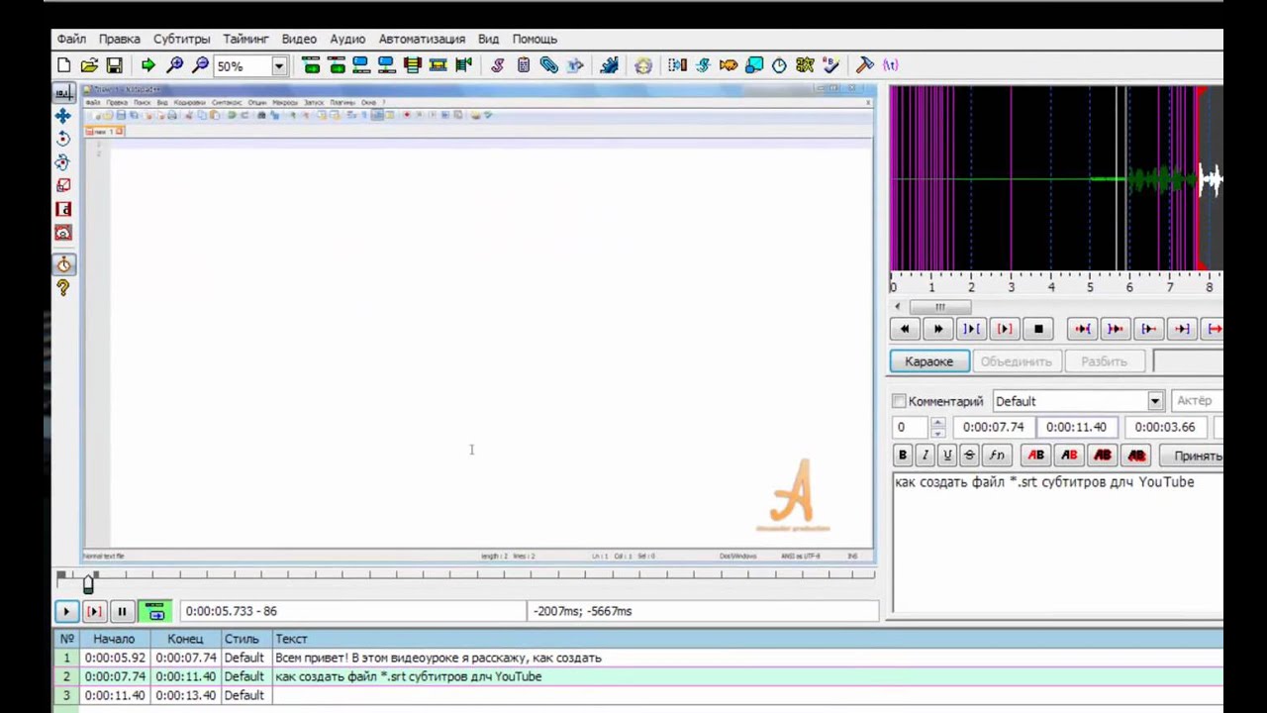Toggle italic formatting

pyautogui.click(x=925, y=456)
